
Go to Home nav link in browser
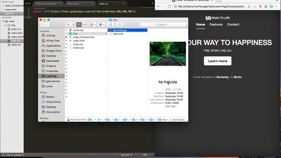tap(200, 25)
